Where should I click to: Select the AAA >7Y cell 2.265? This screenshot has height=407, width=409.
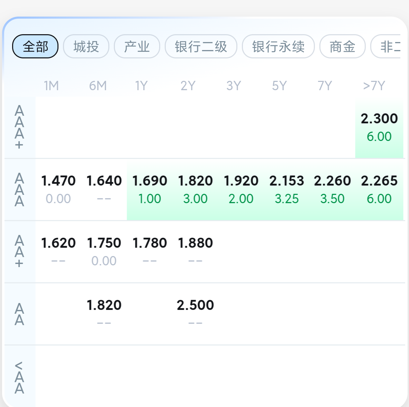point(379,189)
